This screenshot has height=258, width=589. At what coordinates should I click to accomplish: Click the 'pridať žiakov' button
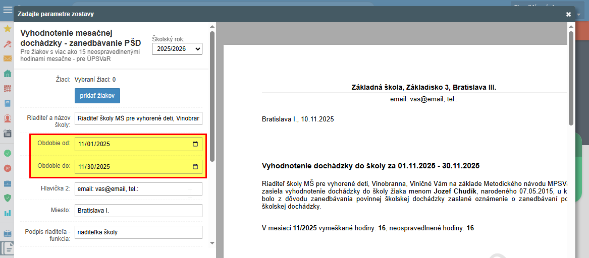click(97, 96)
